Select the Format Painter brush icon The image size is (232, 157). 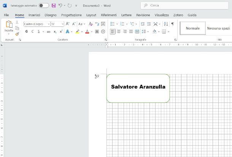(17, 34)
